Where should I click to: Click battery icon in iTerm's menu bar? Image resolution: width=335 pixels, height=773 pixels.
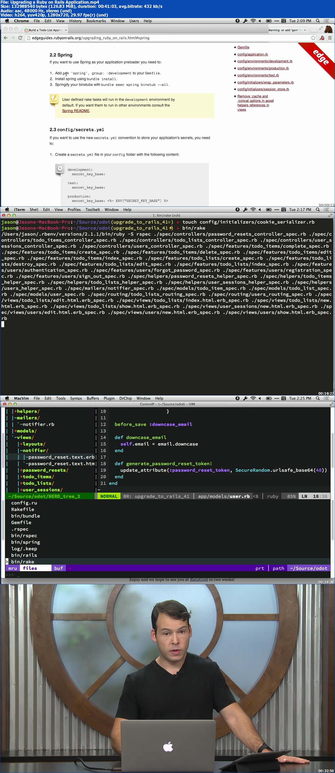(x=269, y=209)
